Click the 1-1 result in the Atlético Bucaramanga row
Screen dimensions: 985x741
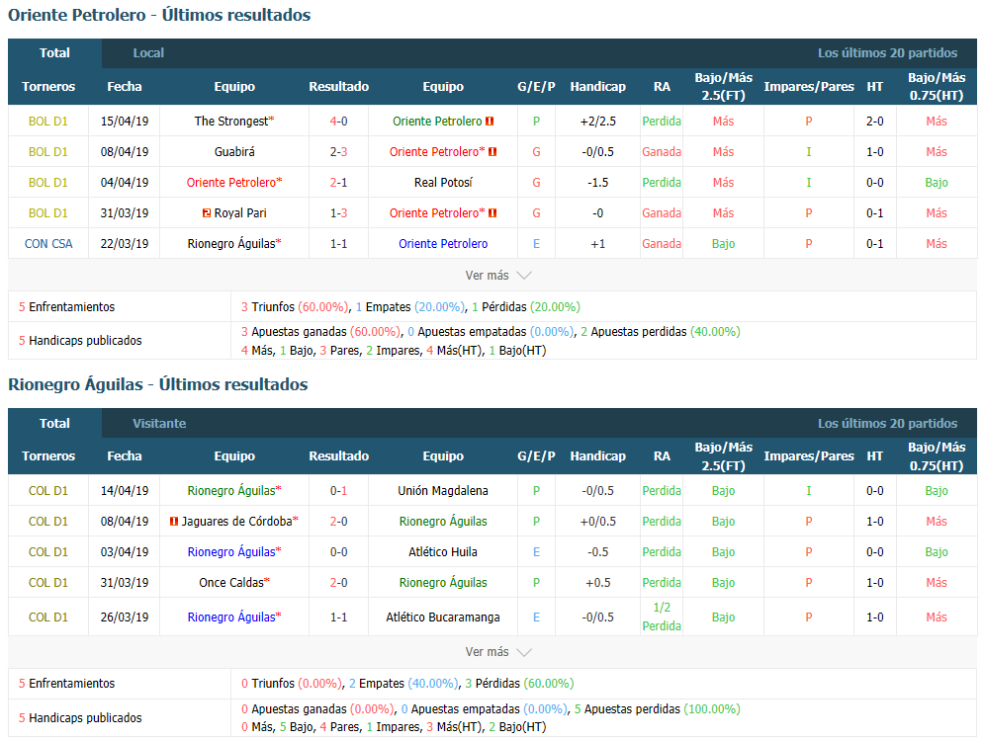tap(338, 617)
